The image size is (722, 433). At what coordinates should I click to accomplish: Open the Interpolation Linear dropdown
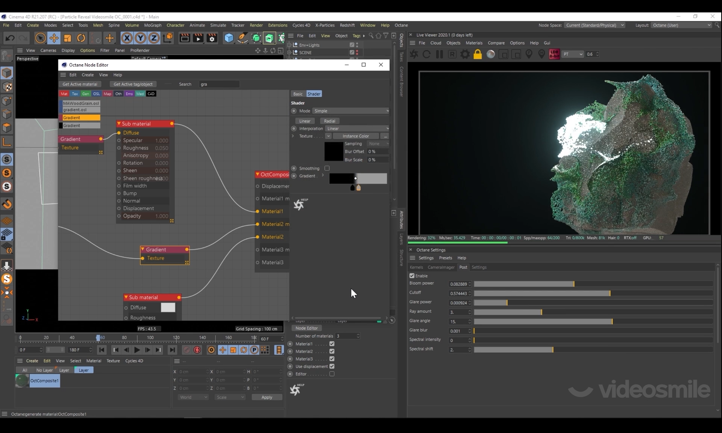pyautogui.click(x=357, y=129)
